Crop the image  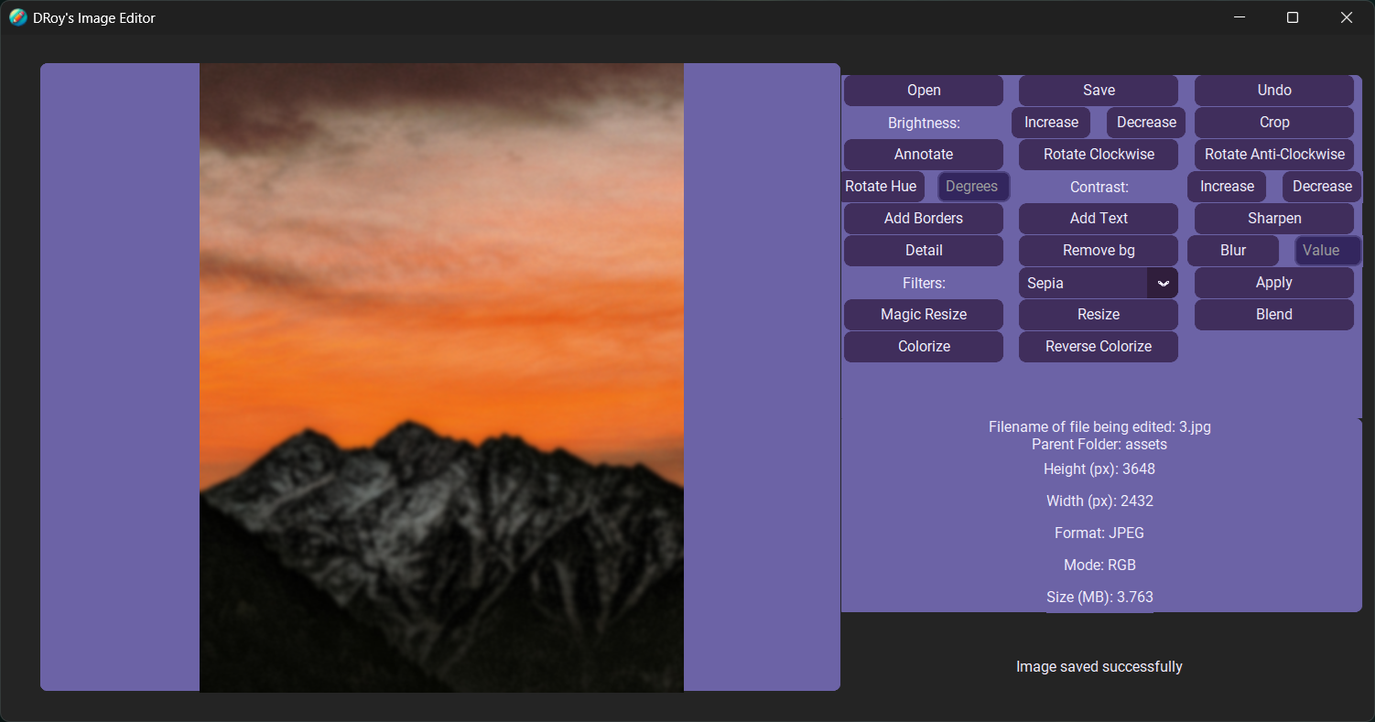point(1273,122)
